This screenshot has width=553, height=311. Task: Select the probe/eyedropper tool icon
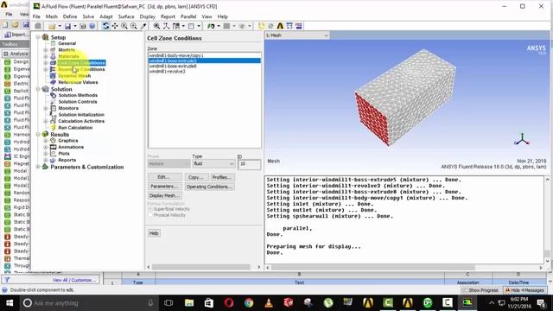coord(143,26)
